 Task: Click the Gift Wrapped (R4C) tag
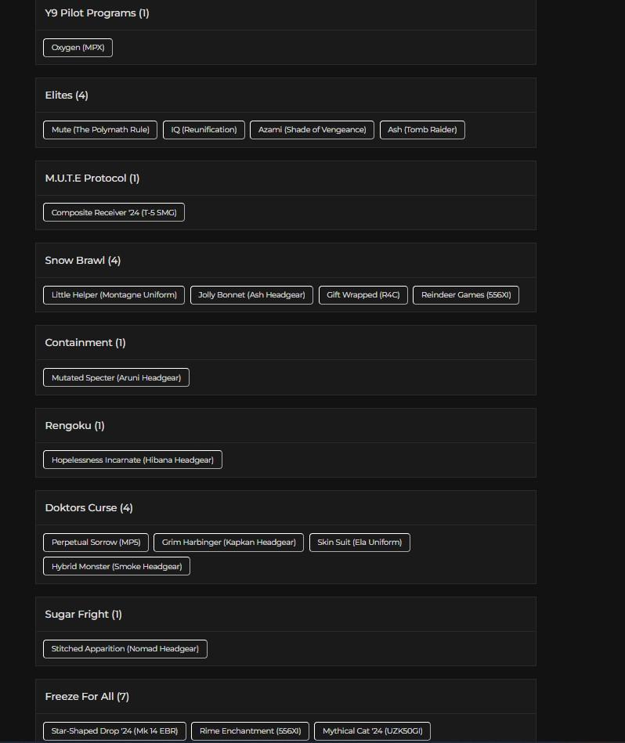pyautogui.click(x=363, y=295)
